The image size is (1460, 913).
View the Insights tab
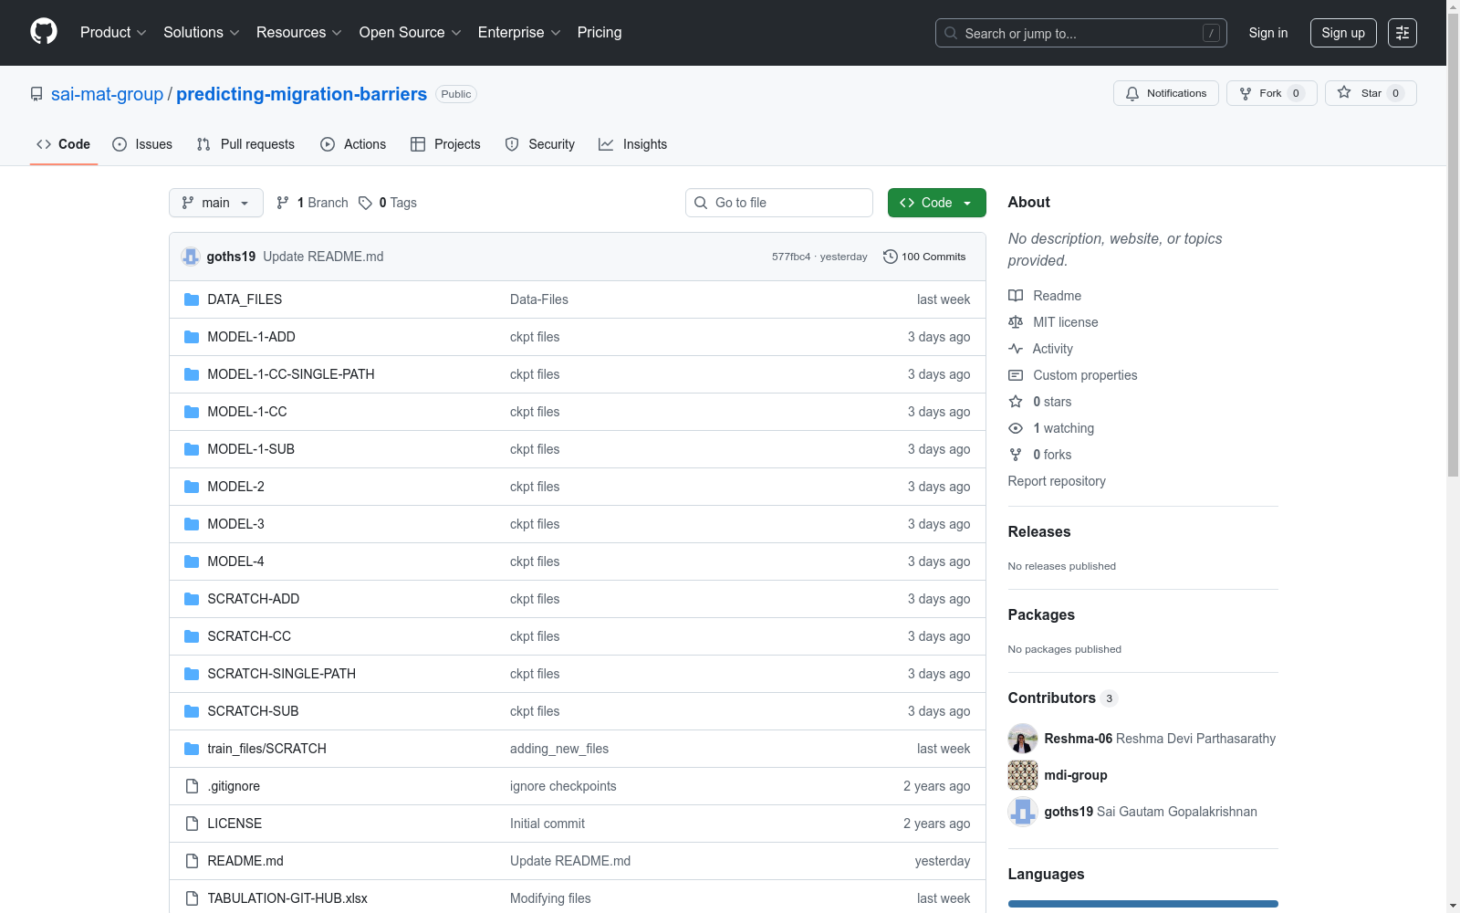(633, 144)
